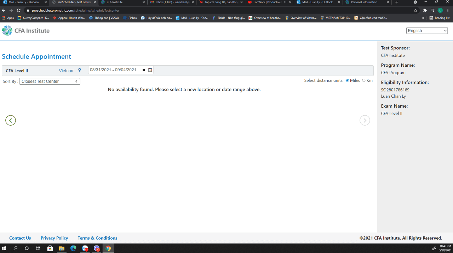
Task: Open Task View on the taskbar
Action: pos(38,248)
